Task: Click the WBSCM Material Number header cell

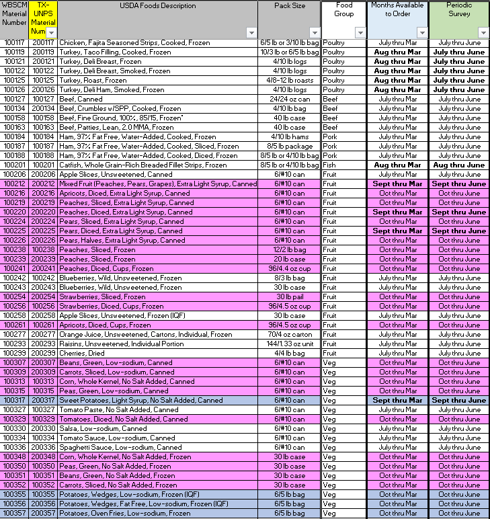Action: (x=14, y=14)
